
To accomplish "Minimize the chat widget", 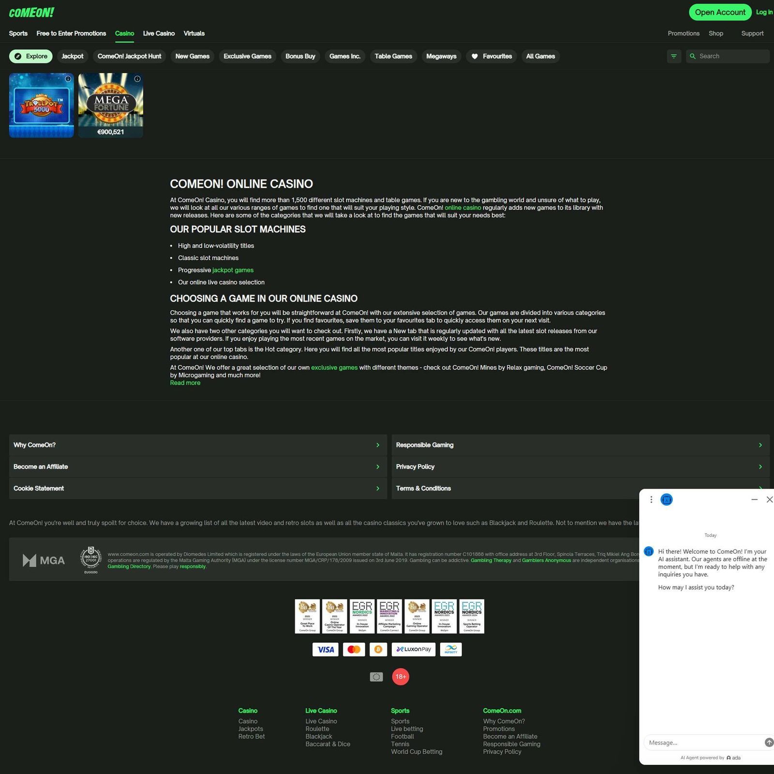I will (x=754, y=499).
